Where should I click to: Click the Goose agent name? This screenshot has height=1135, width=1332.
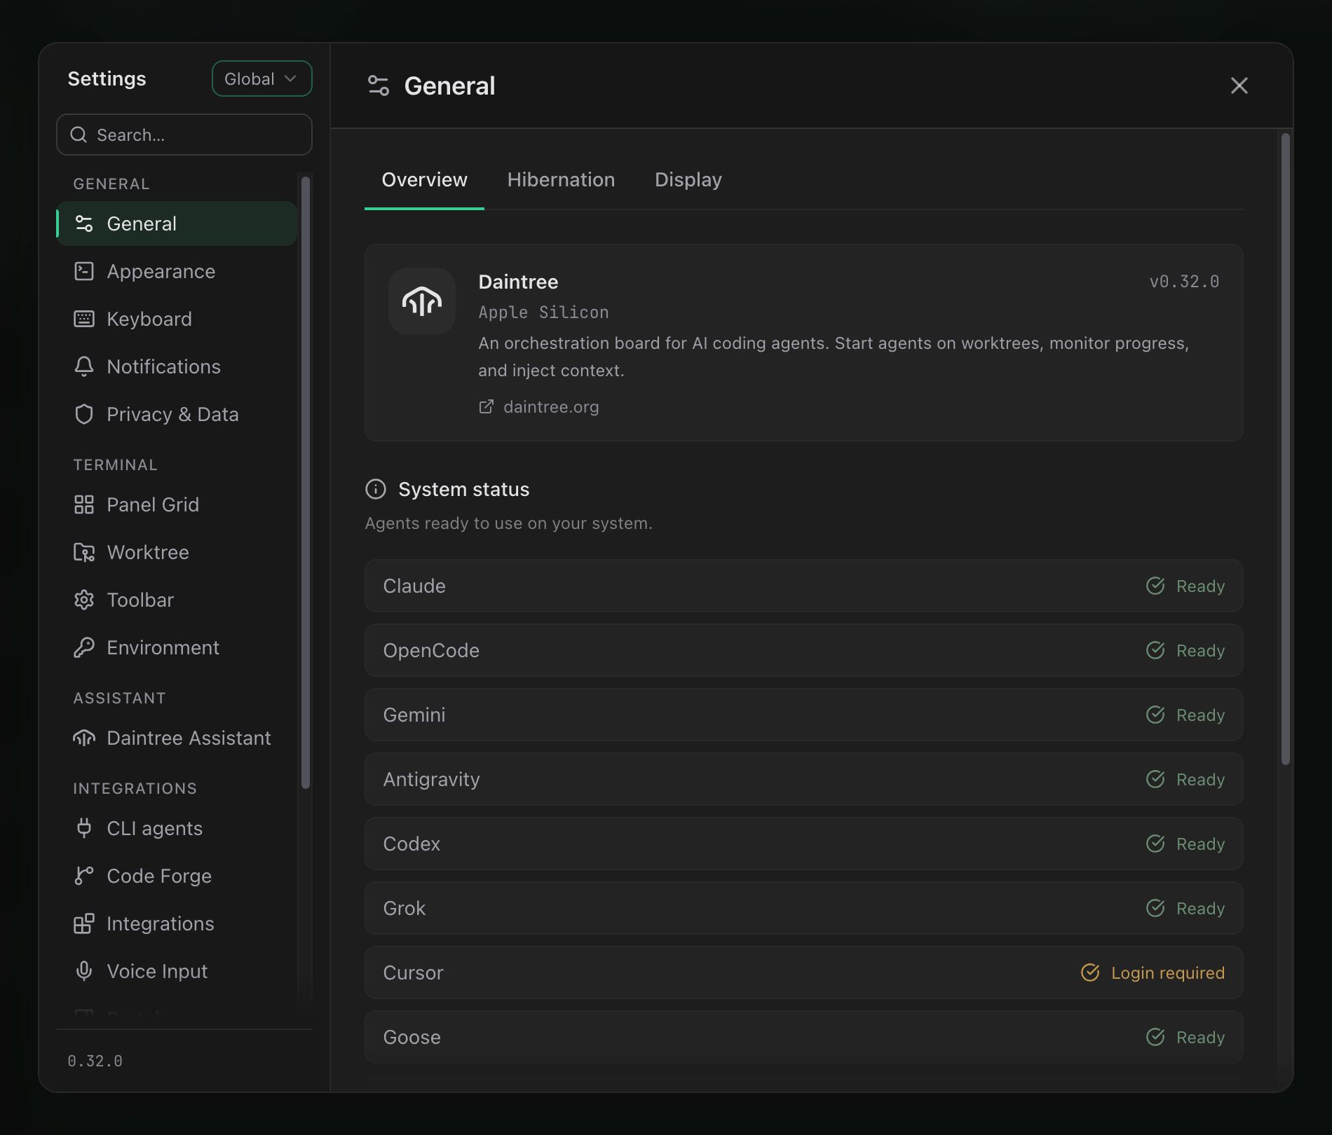click(412, 1037)
